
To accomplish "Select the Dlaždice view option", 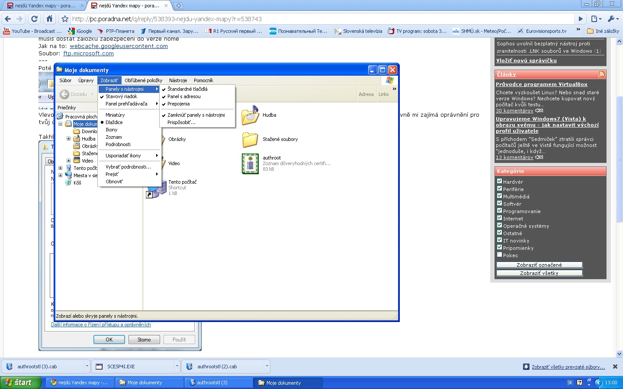I will click(114, 122).
